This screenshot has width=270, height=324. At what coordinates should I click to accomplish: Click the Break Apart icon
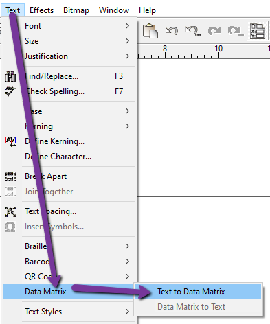click(x=10, y=176)
